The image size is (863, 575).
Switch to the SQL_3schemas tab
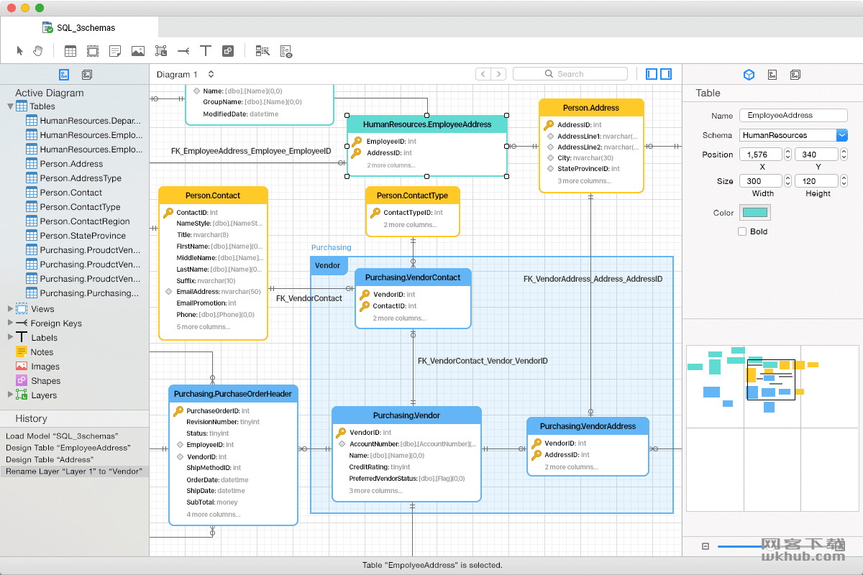(79, 27)
